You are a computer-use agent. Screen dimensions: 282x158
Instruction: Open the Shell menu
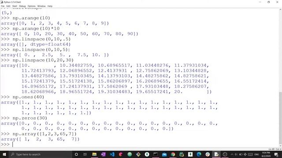click(x=15, y=6)
